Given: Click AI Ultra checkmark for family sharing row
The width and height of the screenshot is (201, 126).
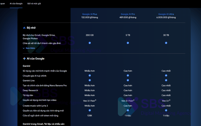Looking at the screenshot, I should pos(166,43).
